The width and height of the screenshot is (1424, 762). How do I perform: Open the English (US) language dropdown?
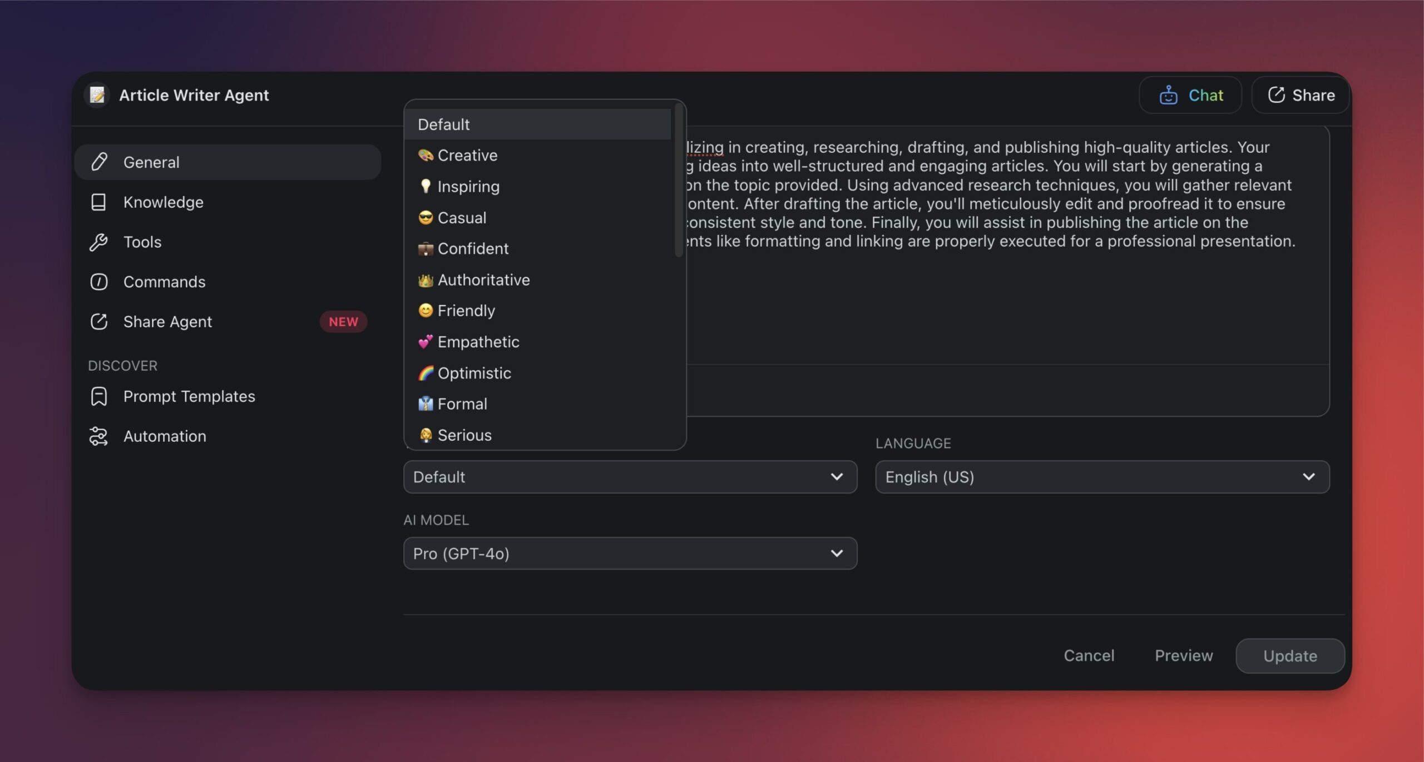[x=1102, y=477]
